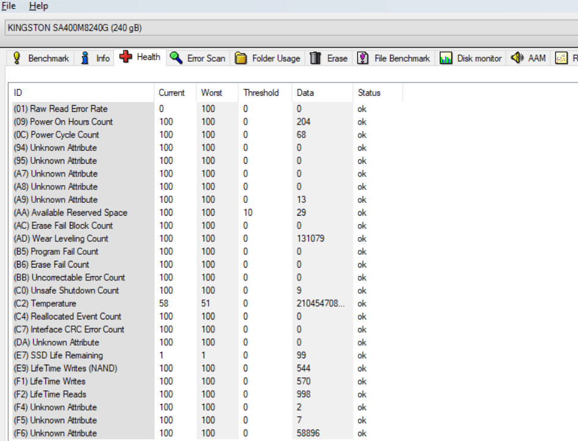Viewport: 578px width, 441px height.
Task: Switch to the Benchmark tab
Action: click(40, 58)
